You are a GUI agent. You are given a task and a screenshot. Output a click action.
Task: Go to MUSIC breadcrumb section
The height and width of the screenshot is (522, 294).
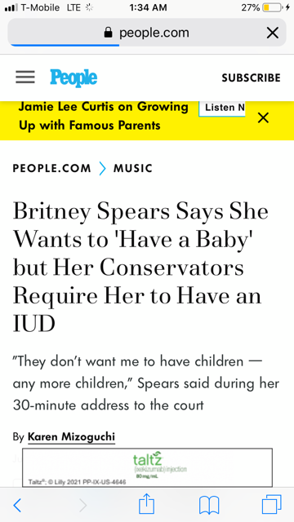coord(132,168)
